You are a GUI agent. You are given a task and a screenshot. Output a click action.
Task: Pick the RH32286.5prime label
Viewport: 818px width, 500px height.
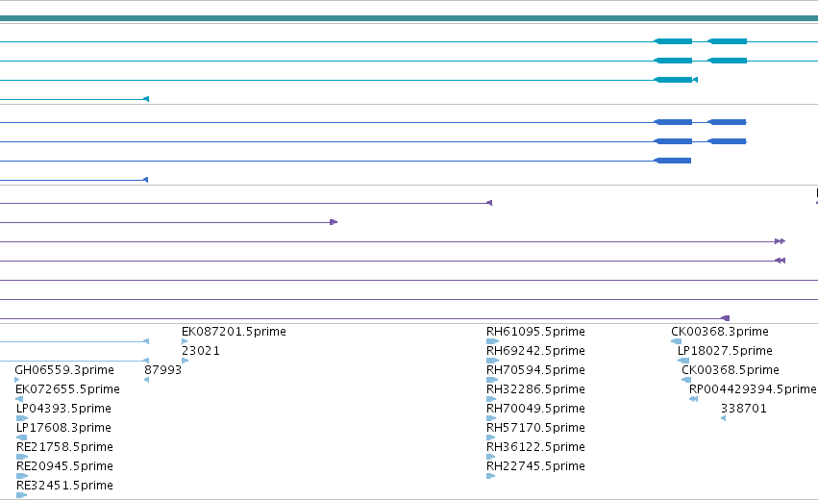(535, 389)
